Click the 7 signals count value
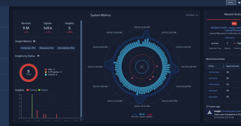 (227, 43)
